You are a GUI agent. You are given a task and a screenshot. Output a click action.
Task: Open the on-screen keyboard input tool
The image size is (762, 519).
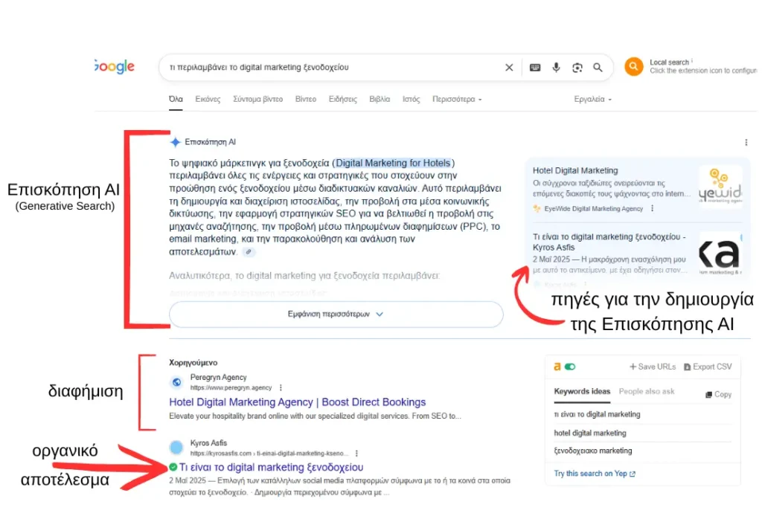(534, 68)
